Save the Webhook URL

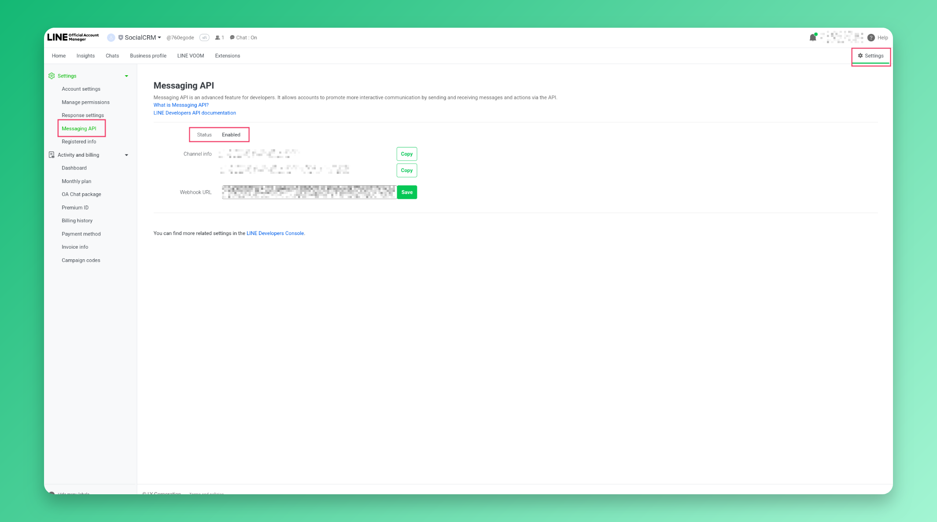(x=406, y=192)
